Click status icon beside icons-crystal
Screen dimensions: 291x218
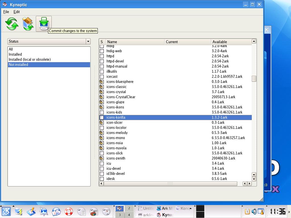point(101,92)
